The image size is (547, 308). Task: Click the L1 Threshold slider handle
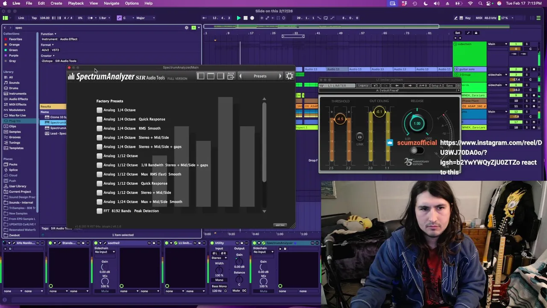coord(340,119)
